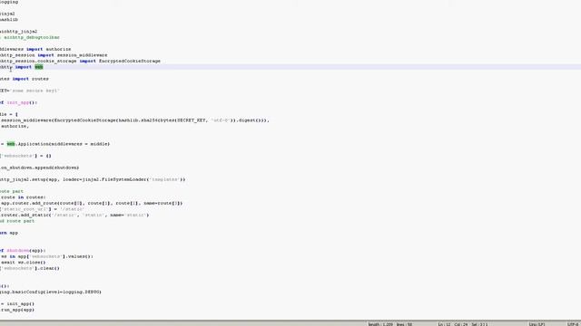Click the 'hashlib' import line
The height and width of the screenshot is (326, 581).
tap(9, 20)
